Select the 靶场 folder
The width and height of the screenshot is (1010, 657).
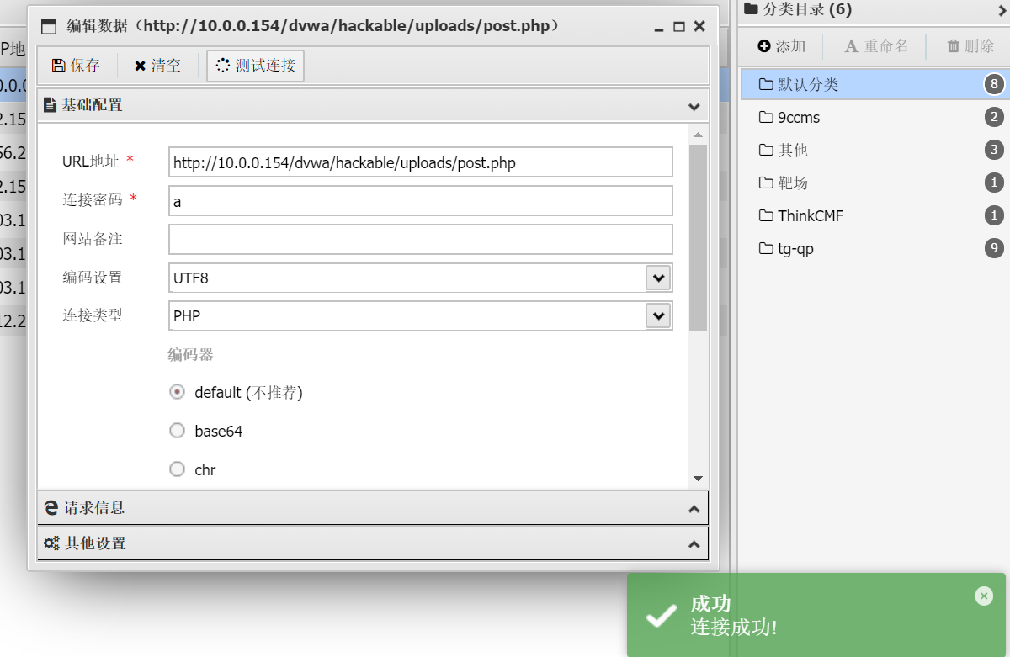875,183
